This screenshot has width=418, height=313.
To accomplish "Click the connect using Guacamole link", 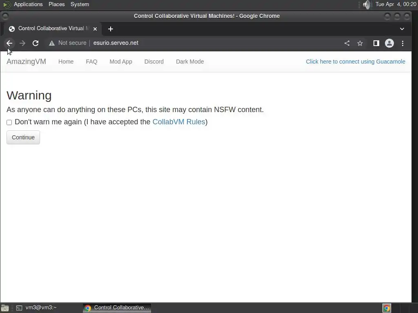I will (356, 62).
